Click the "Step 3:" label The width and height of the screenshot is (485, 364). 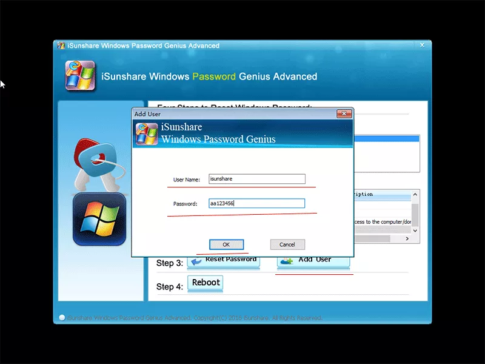click(170, 263)
